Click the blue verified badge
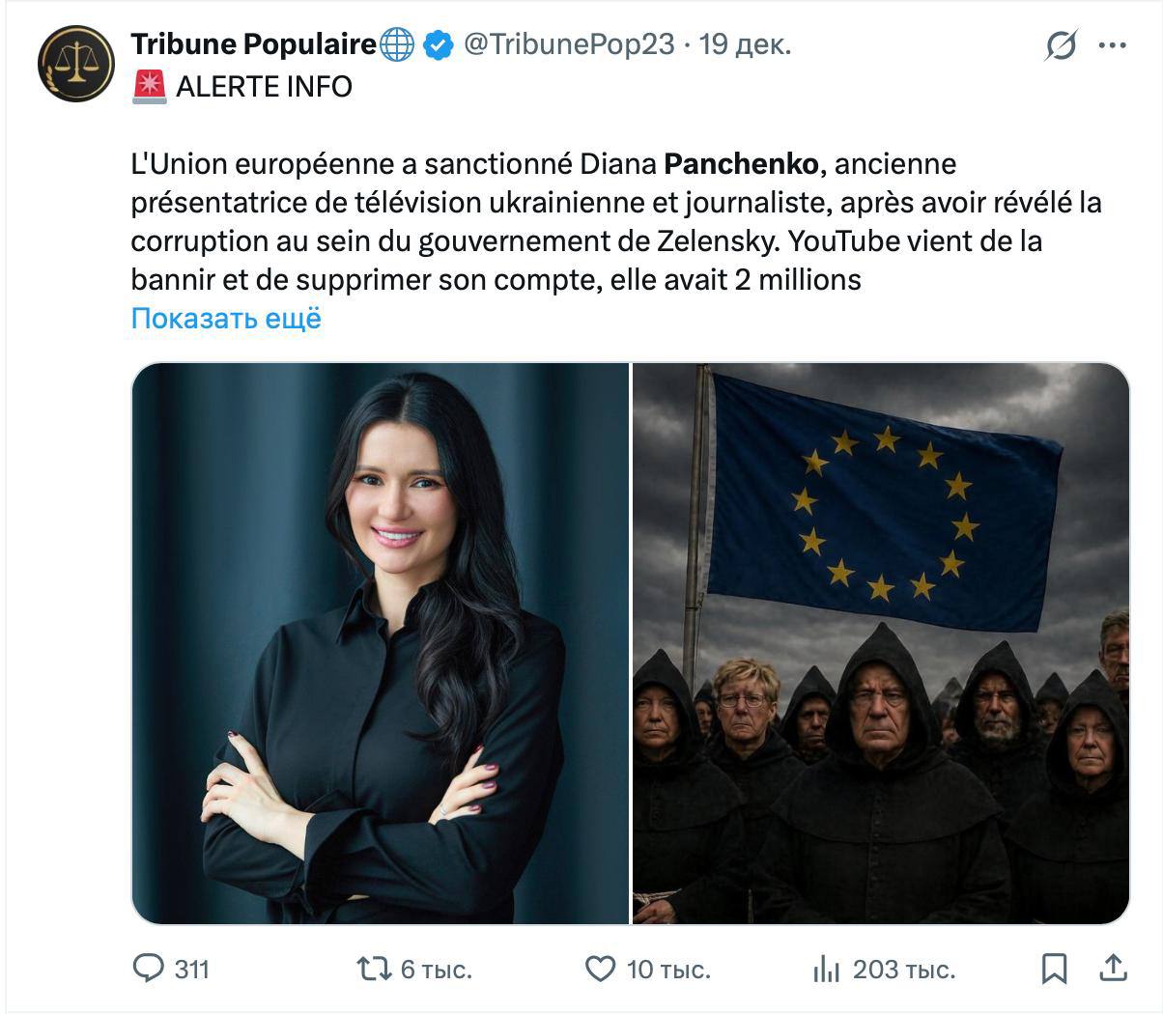The image size is (1163, 1014). tap(438, 44)
